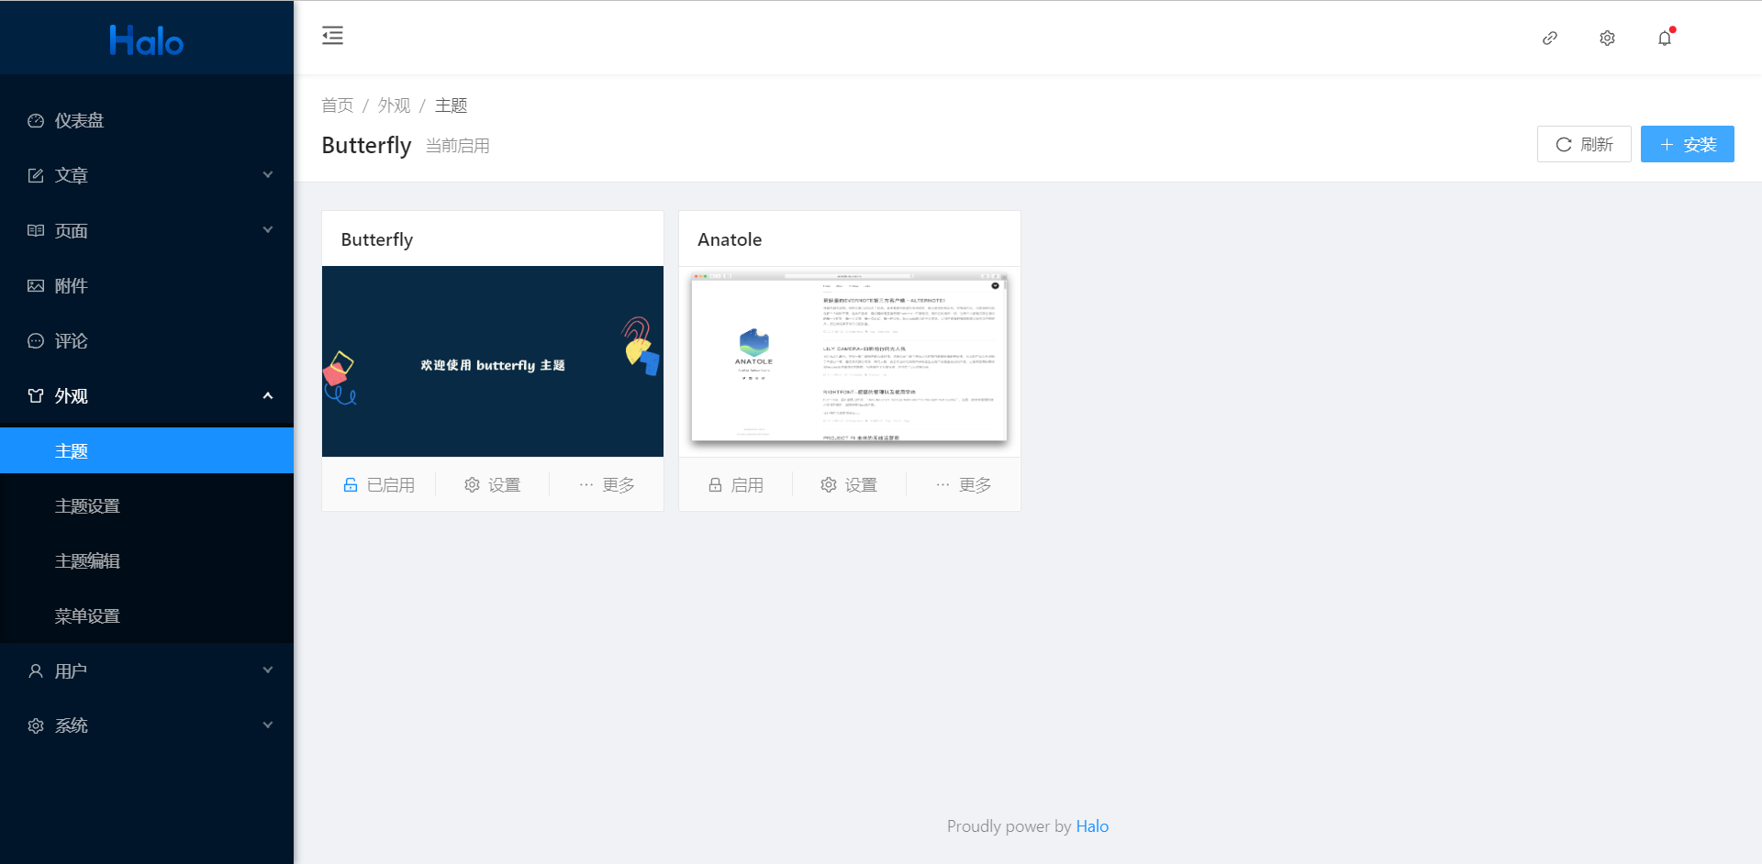Click 已启用 on the Butterfly card
Viewport: 1762px width, 864px height.
click(x=378, y=484)
